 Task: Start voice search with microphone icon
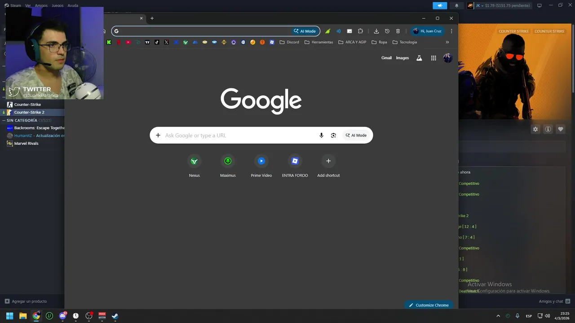(321, 135)
